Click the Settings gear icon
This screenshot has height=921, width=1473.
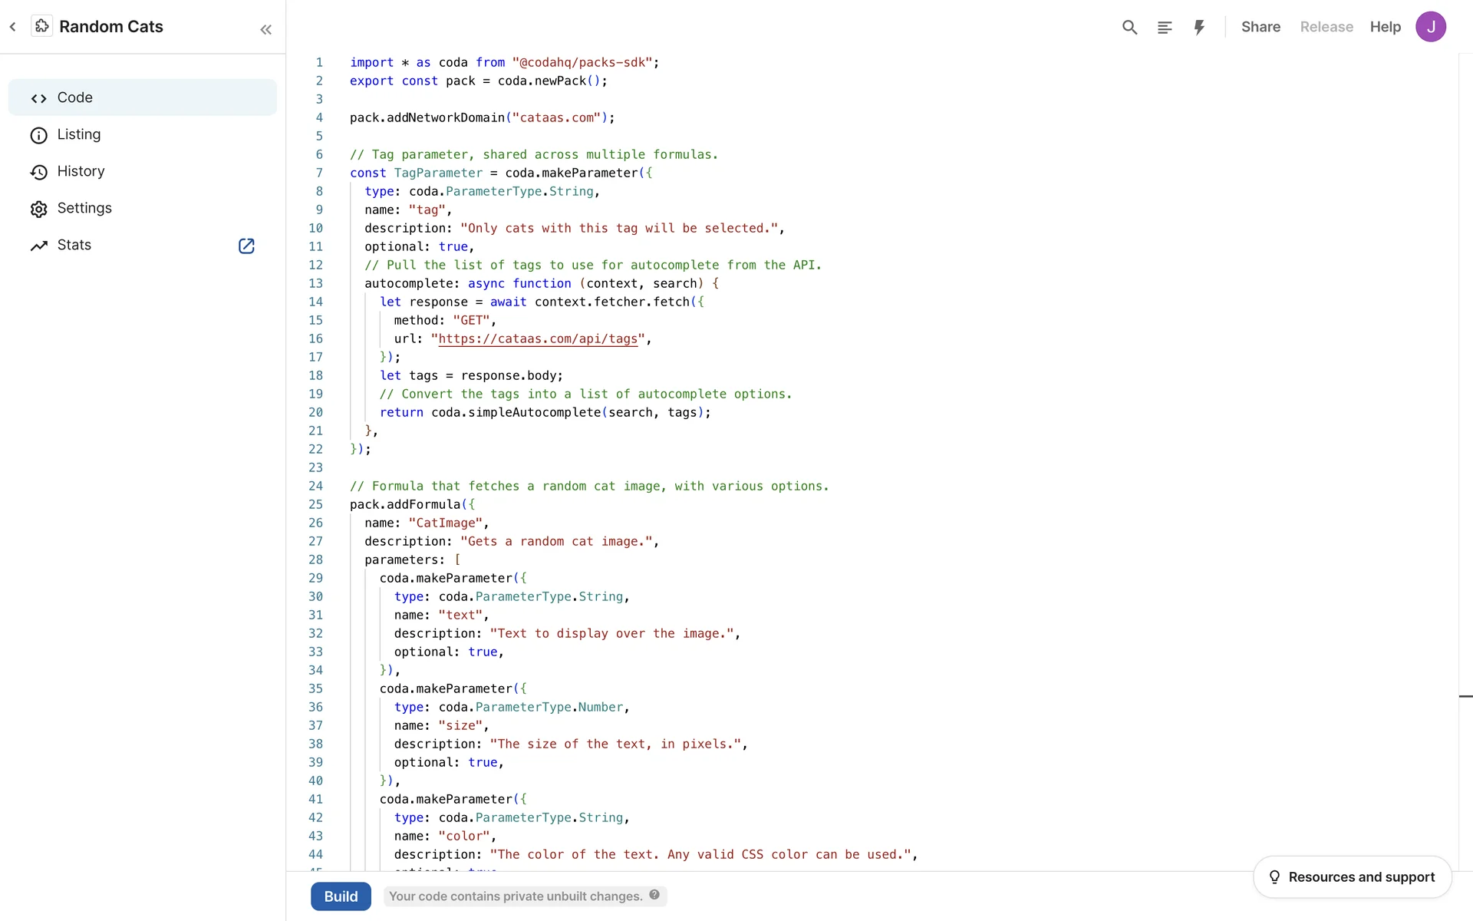[x=38, y=209]
